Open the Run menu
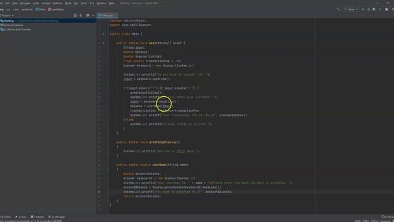 point(76,3)
